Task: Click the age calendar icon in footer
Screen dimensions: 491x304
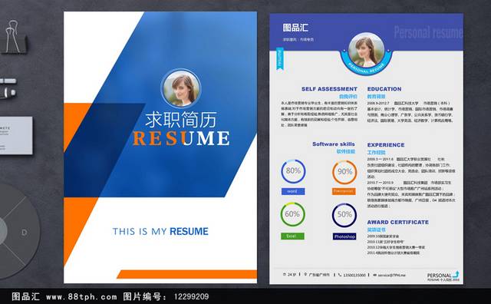Action: [284, 274]
